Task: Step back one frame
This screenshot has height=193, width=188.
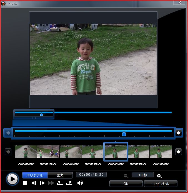Action: [34, 183]
